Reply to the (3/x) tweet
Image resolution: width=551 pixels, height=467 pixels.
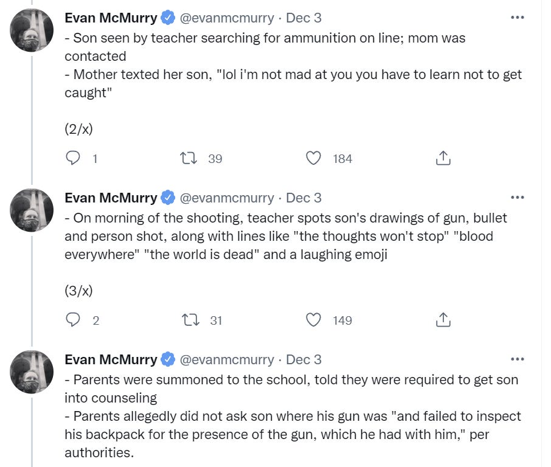pos(73,320)
